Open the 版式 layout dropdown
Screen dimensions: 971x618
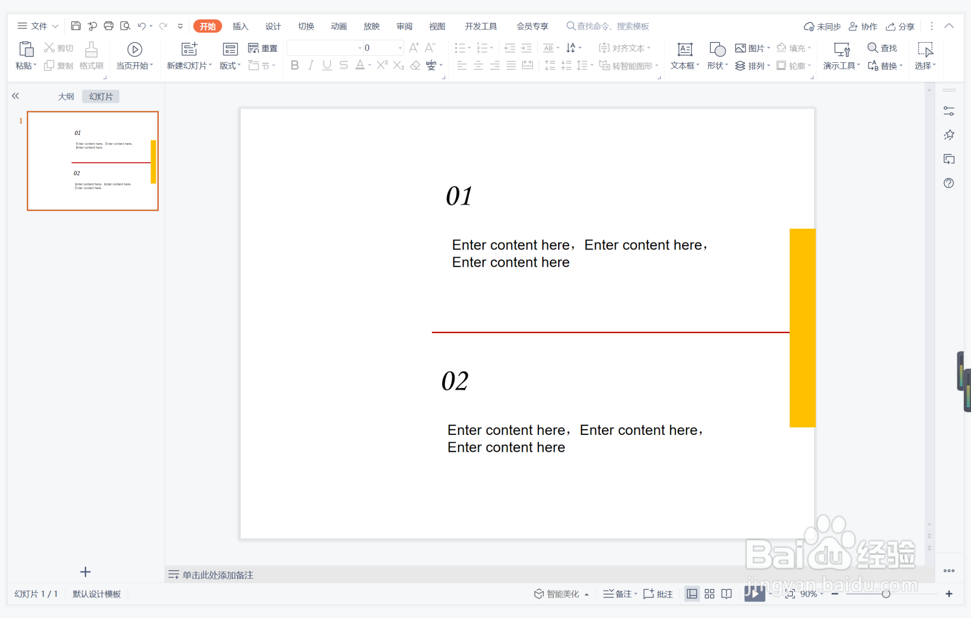[x=230, y=65]
